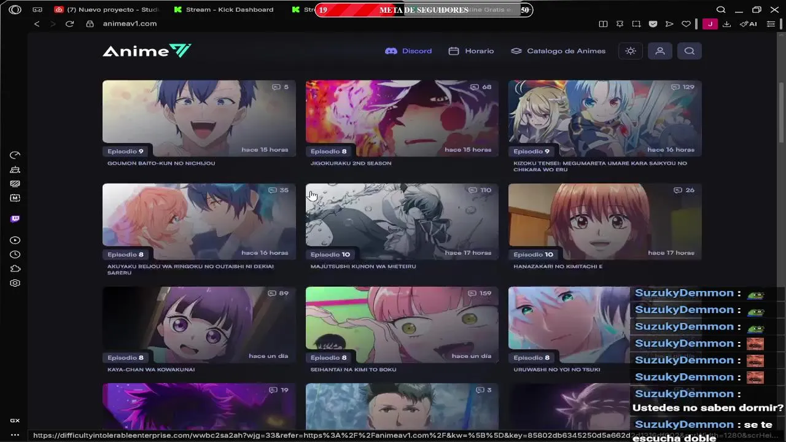
Task: Open the Aria AI assistant
Action: coord(748,24)
